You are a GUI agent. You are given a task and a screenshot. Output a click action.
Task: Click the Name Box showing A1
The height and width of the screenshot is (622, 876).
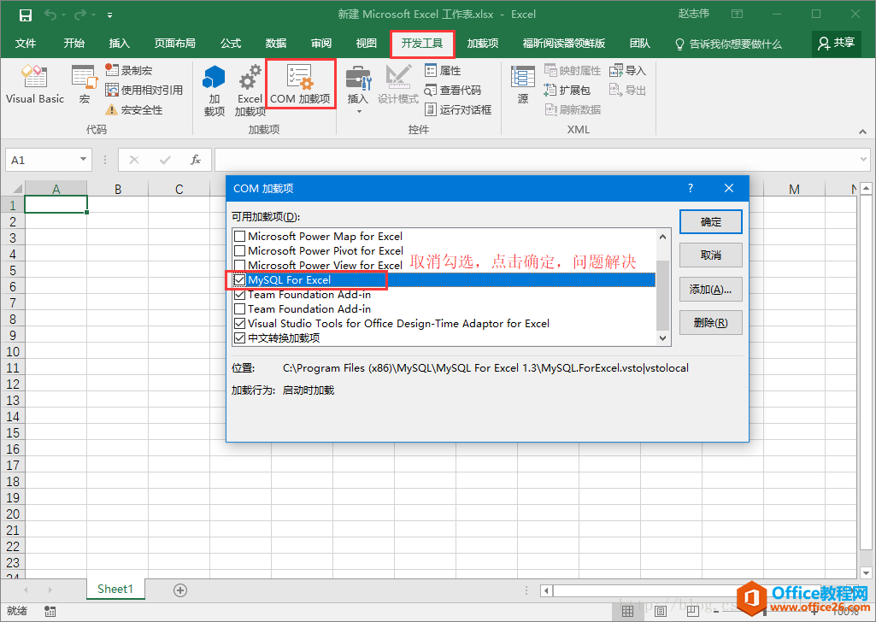pos(42,160)
